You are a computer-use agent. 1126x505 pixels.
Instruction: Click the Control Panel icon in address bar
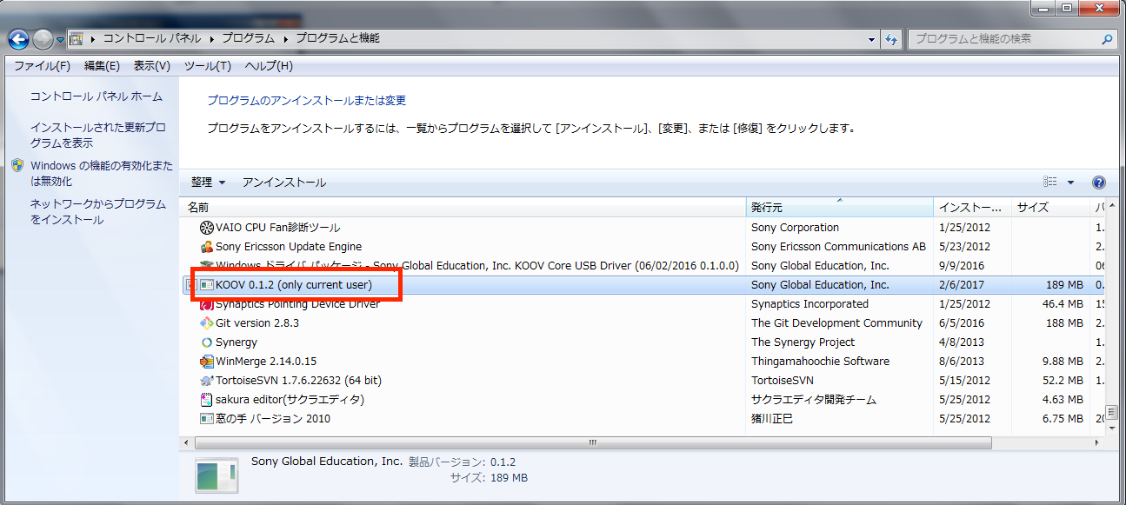[x=76, y=39]
